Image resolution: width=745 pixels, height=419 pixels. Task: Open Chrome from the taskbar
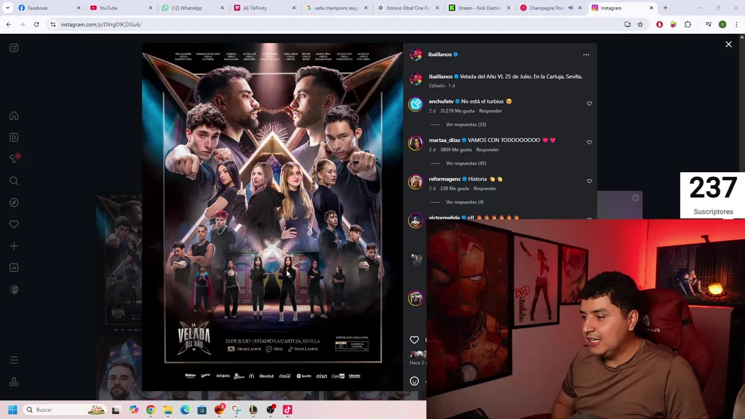coord(151,410)
